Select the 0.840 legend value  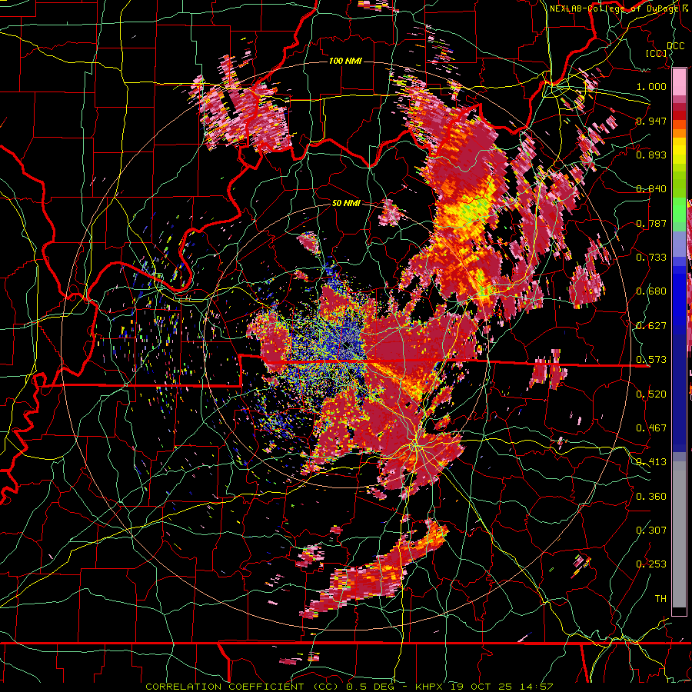[651, 189]
